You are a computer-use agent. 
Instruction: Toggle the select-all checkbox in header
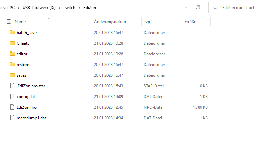click(x=9, y=22)
